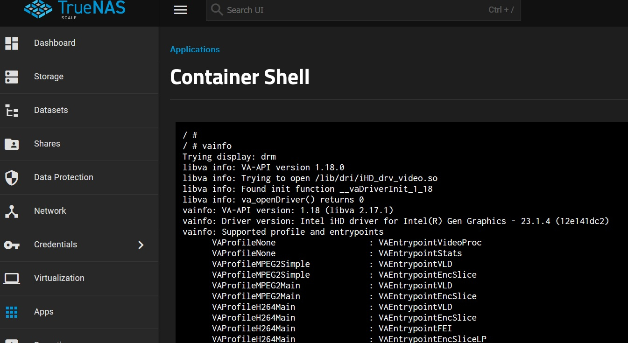Open Dashboard from the sidebar
Image resolution: width=628 pixels, height=343 pixels.
(x=55, y=43)
